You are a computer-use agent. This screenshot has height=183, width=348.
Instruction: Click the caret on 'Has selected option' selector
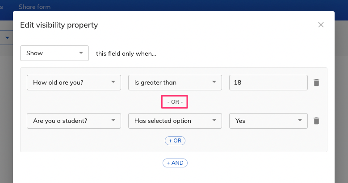[x=214, y=120]
